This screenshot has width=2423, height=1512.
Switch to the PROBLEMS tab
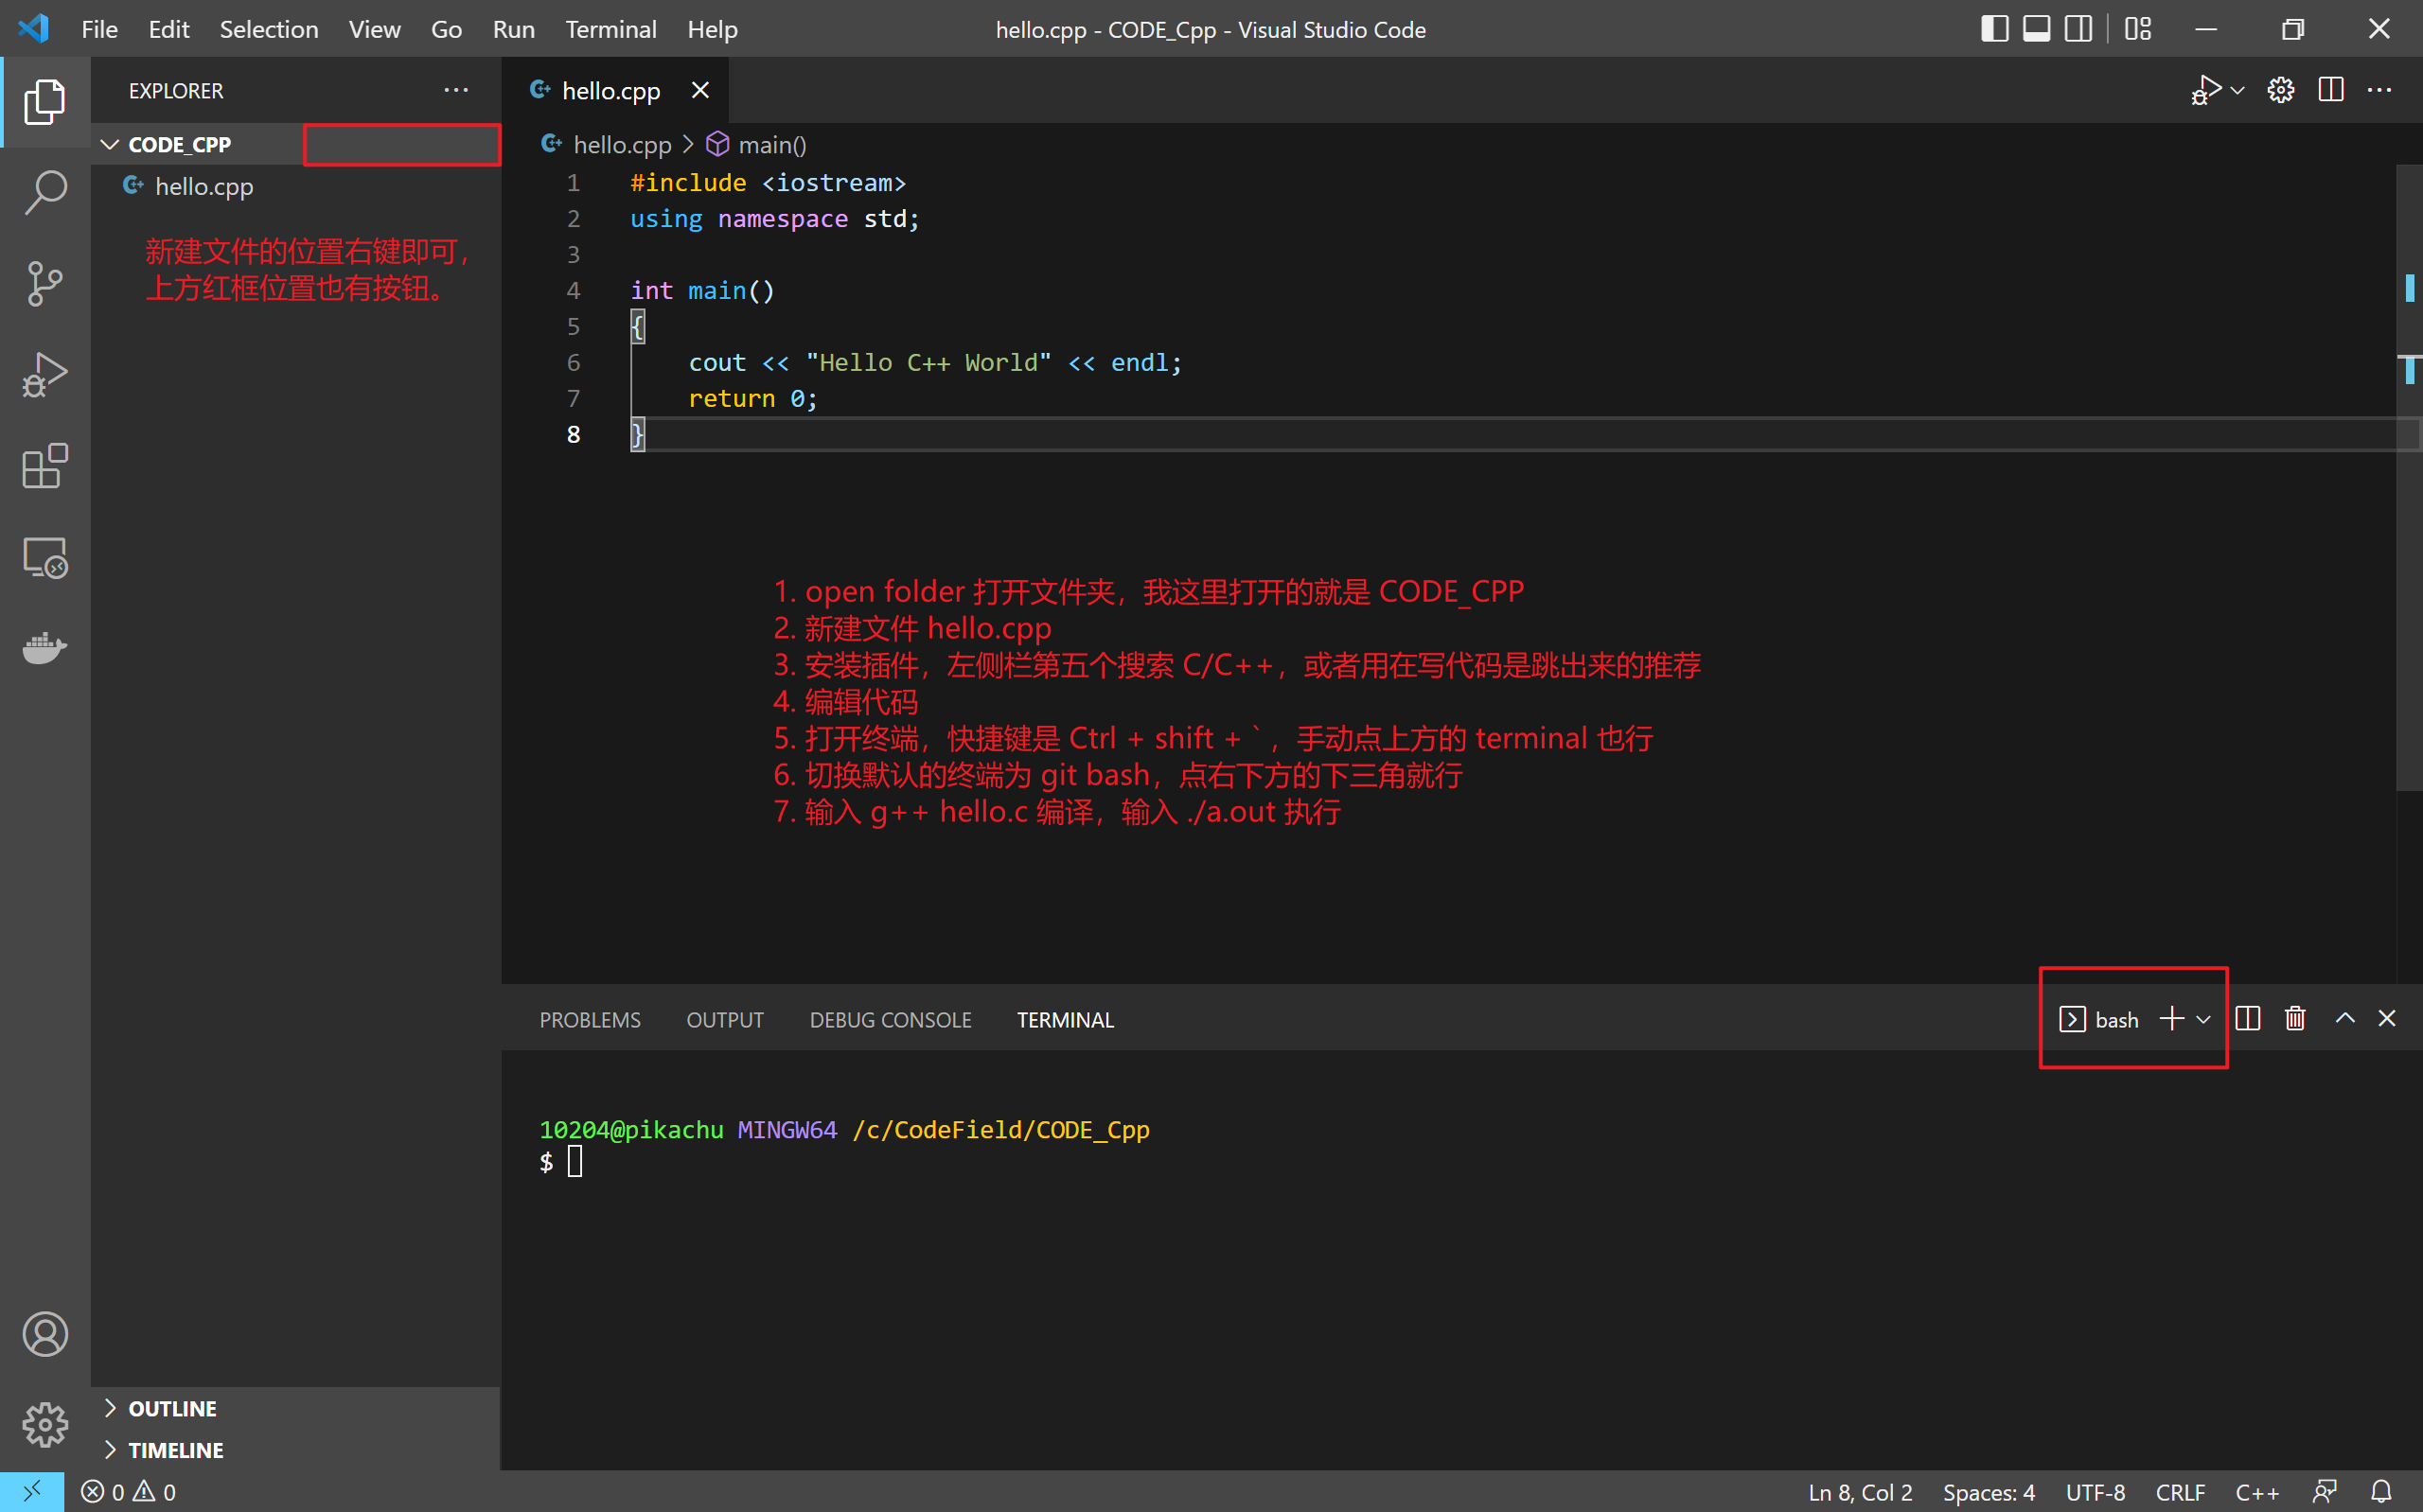pyautogui.click(x=590, y=1019)
